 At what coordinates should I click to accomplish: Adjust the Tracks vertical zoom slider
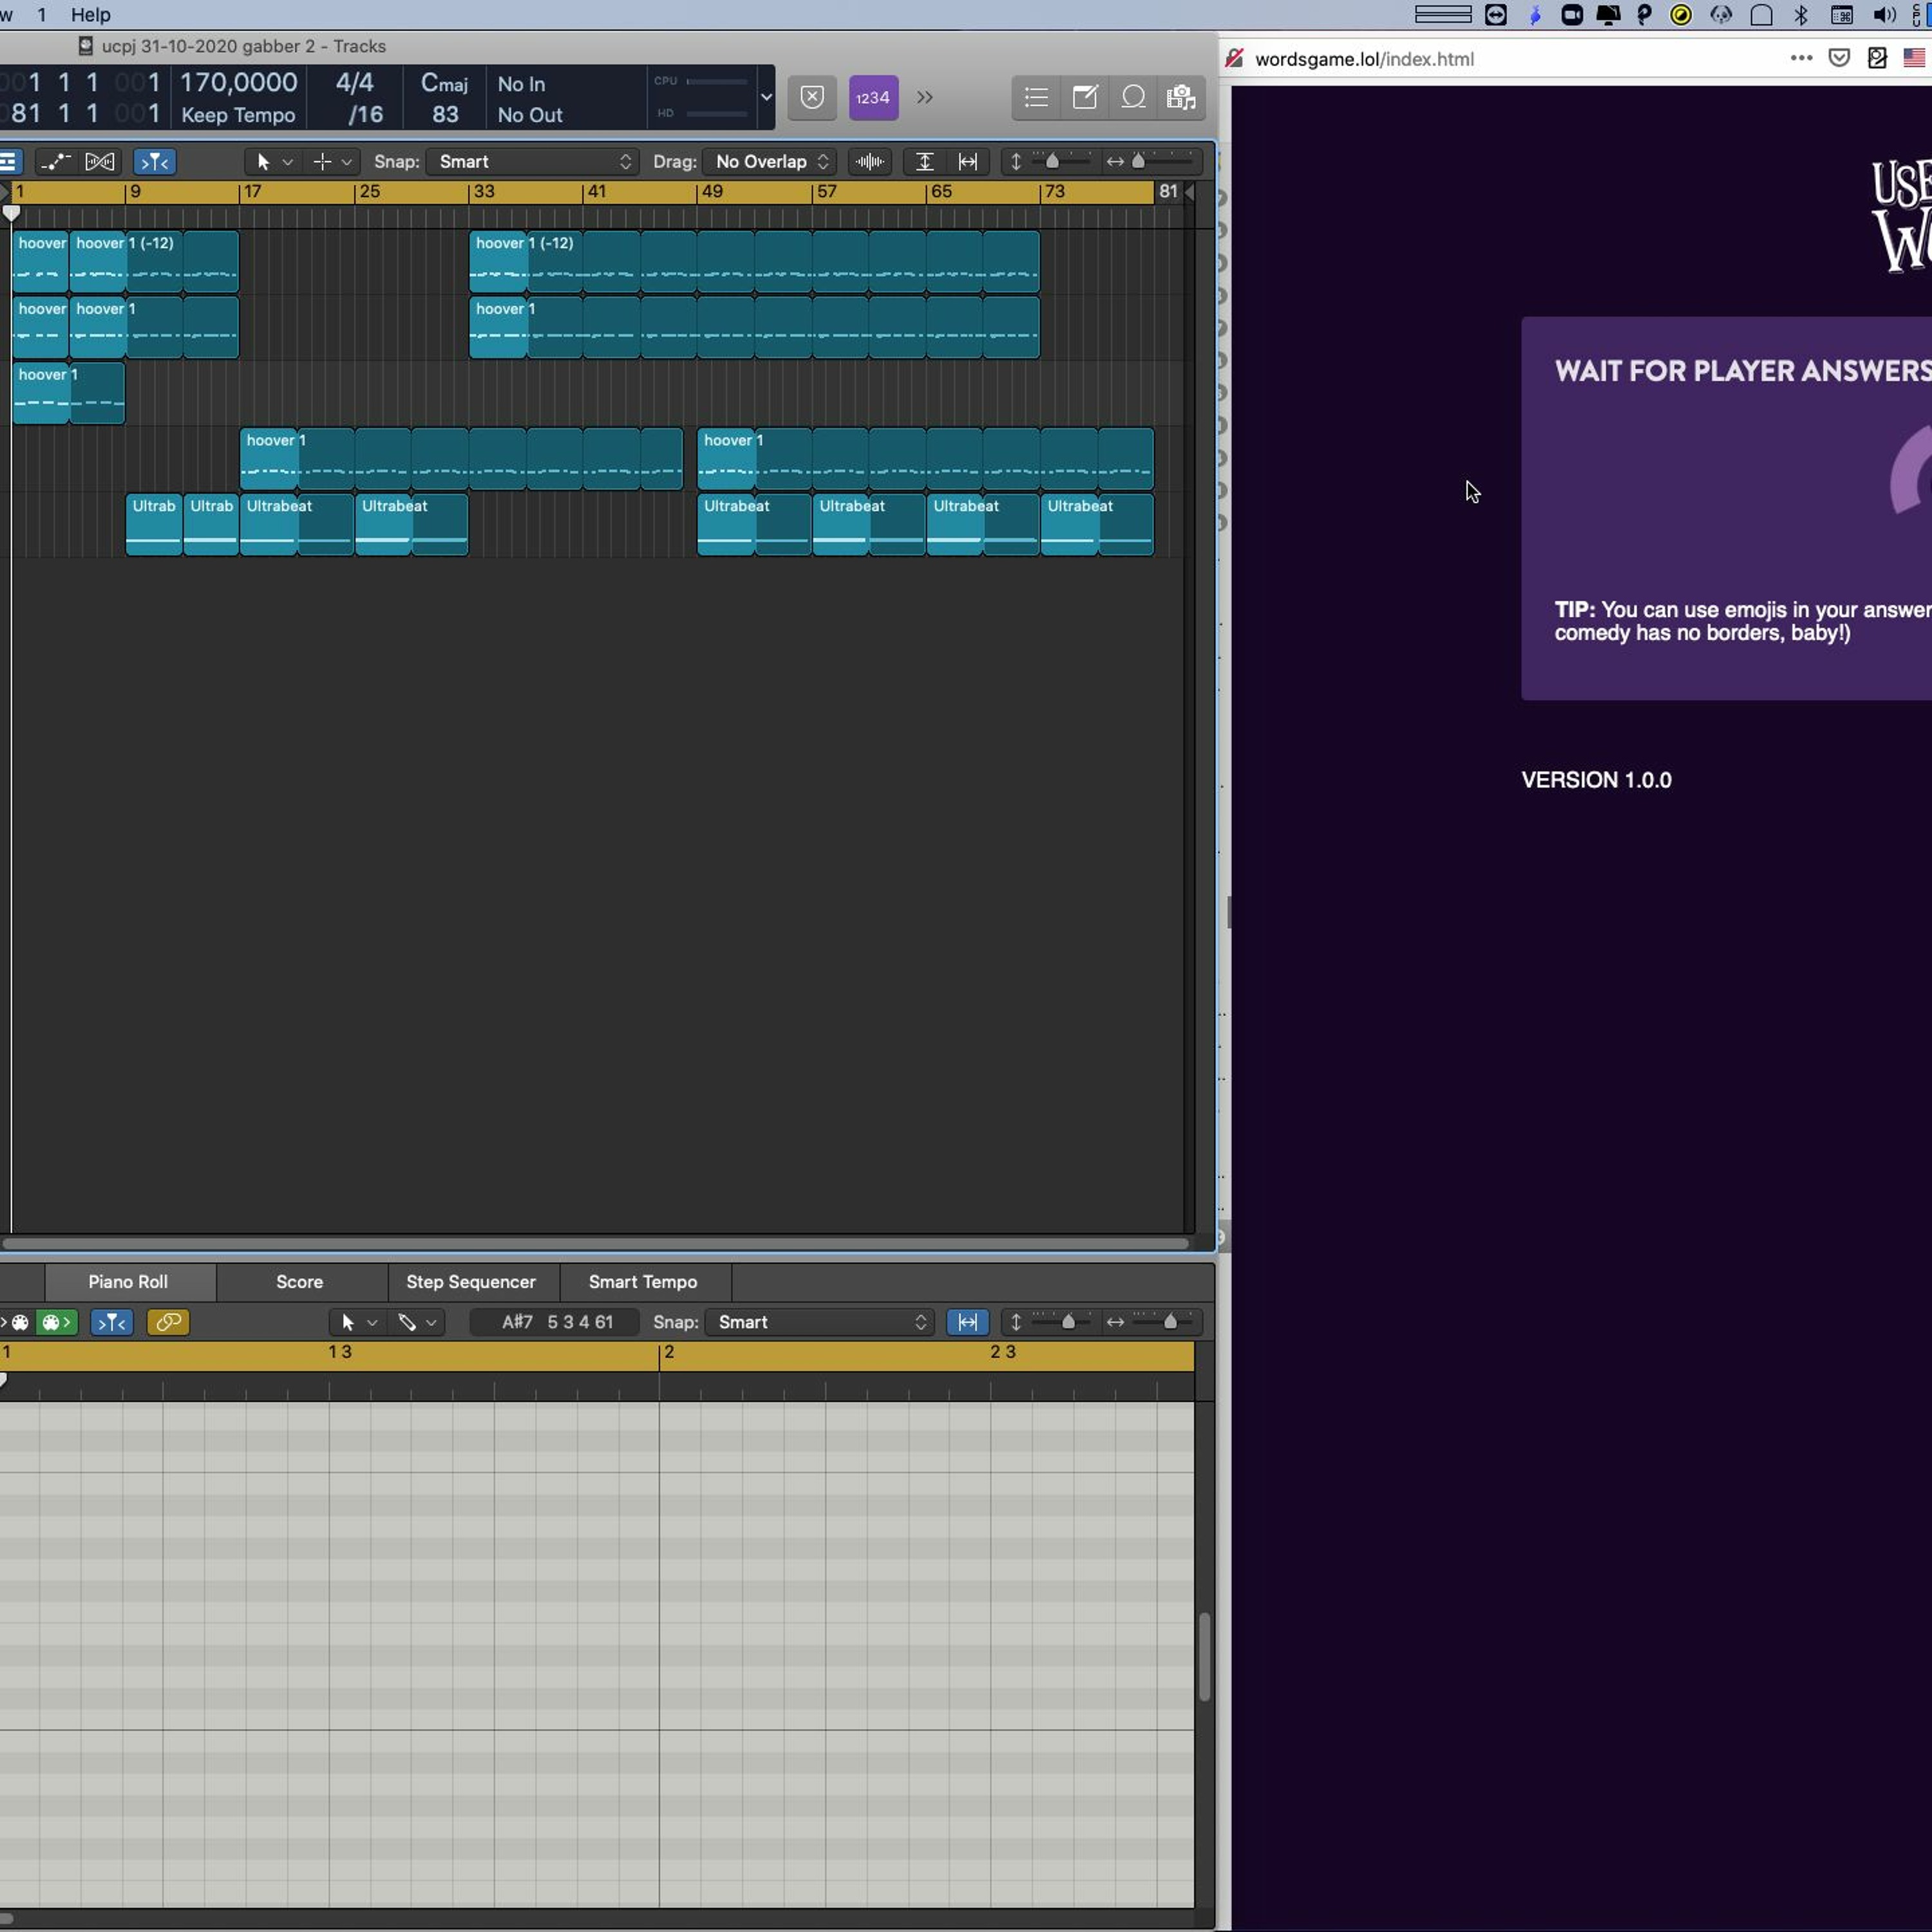[1051, 161]
